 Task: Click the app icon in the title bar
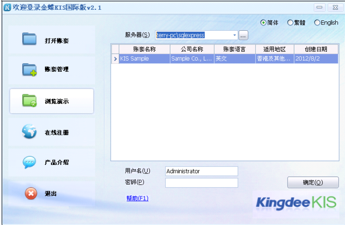click(x=7, y=8)
